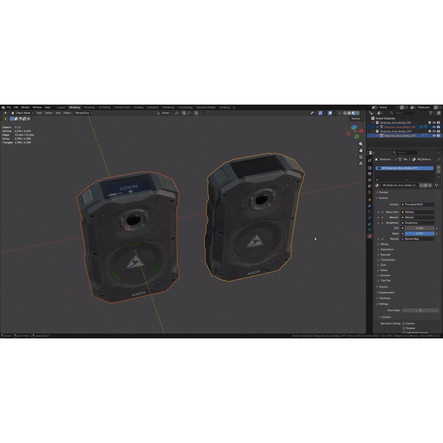Switch orthographic perspective grid icon

click(361, 163)
